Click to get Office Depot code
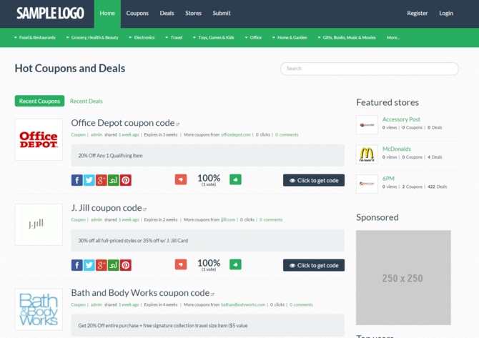479x338 pixels. (314, 180)
